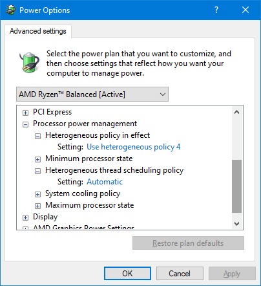Expand the Display node
The width and height of the screenshot is (261, 286).
click(25, 217)
